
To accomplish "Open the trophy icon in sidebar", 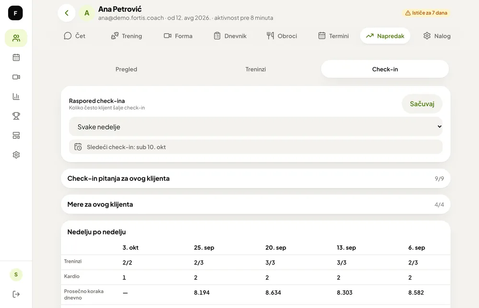I will [16, 116].
